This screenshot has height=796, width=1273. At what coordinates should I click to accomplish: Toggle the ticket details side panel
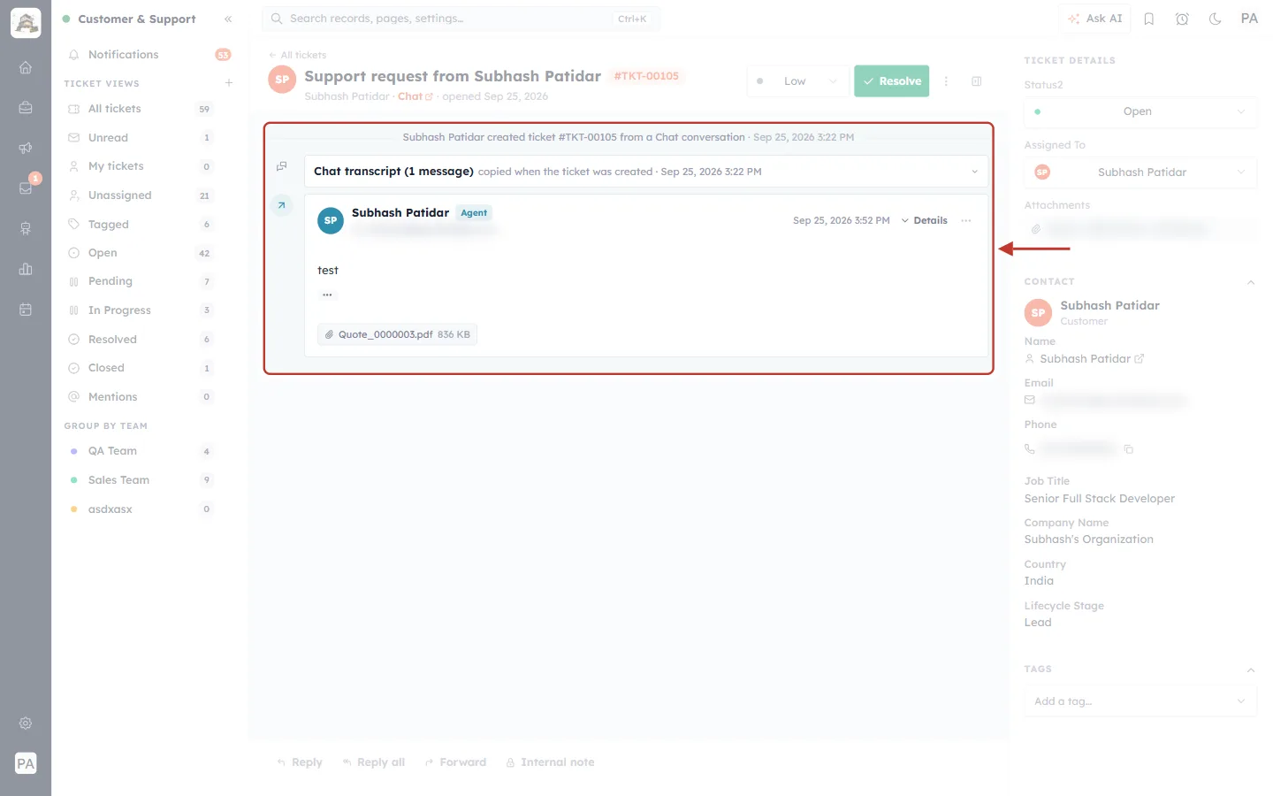[x=977, y=81]
